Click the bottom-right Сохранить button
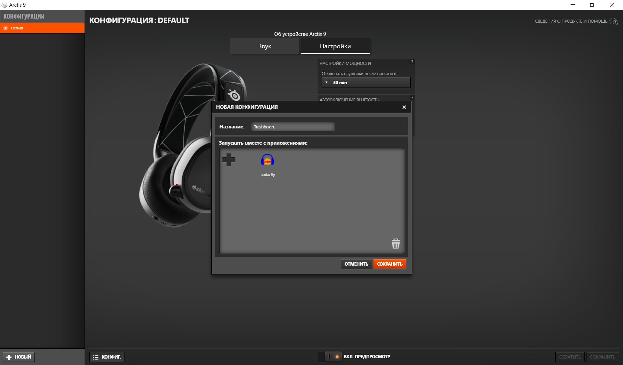The image size is (623, 365). click(x=603, y=357)
